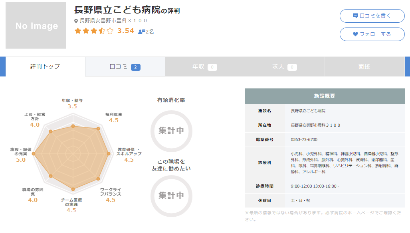This screenshot has height=233, width=410.
Task: Click the チーム医療の実践 4.5 label
Action: (71, 206)
